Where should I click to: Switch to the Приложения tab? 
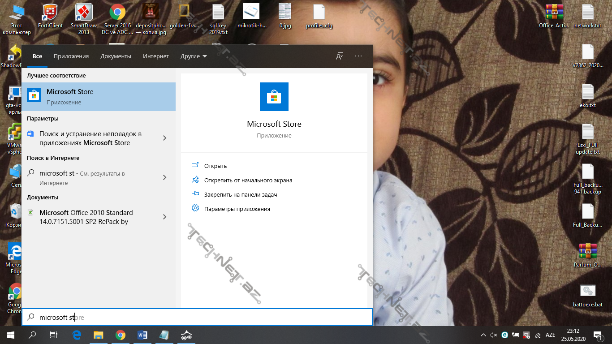pos(71,56)
